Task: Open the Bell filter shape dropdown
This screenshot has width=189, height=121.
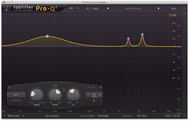Action: click(x=16, y=95)
